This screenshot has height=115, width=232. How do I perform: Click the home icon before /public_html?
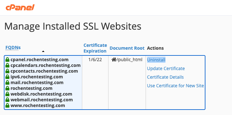click(x=114, y=60)
